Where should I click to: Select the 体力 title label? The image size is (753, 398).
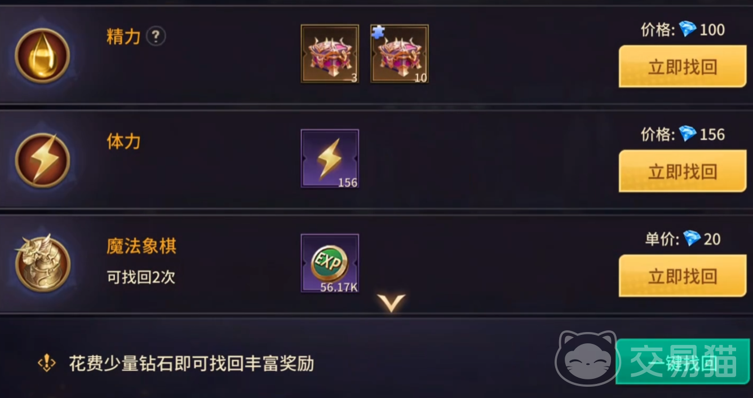(123, 141)
